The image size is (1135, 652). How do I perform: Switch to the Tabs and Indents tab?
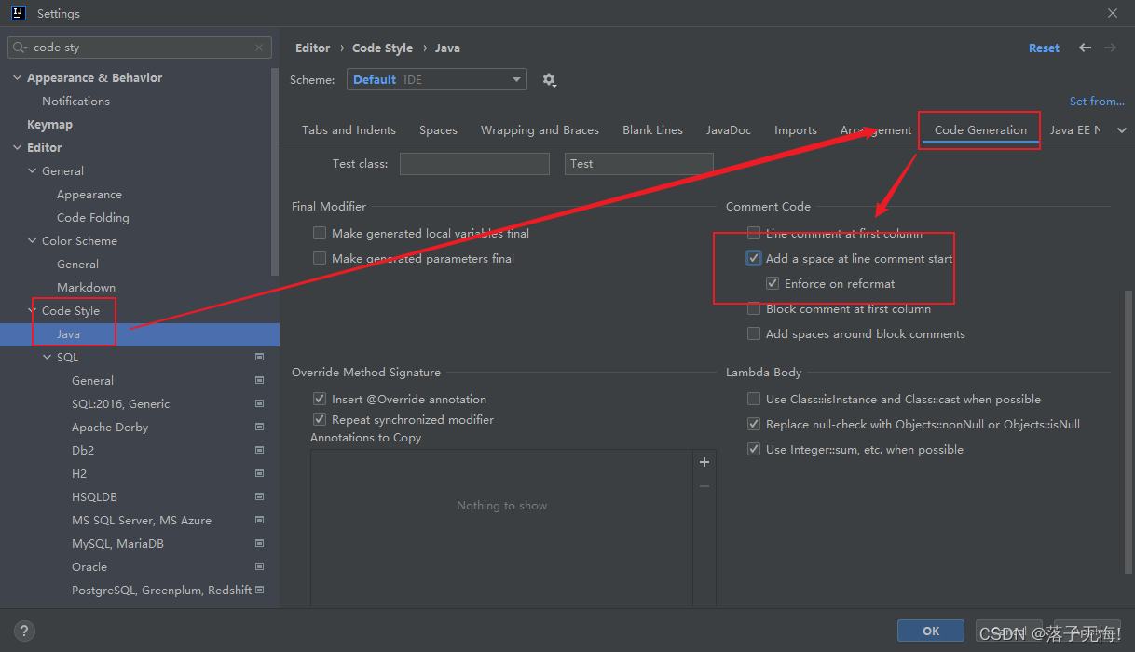pos(349,130)
